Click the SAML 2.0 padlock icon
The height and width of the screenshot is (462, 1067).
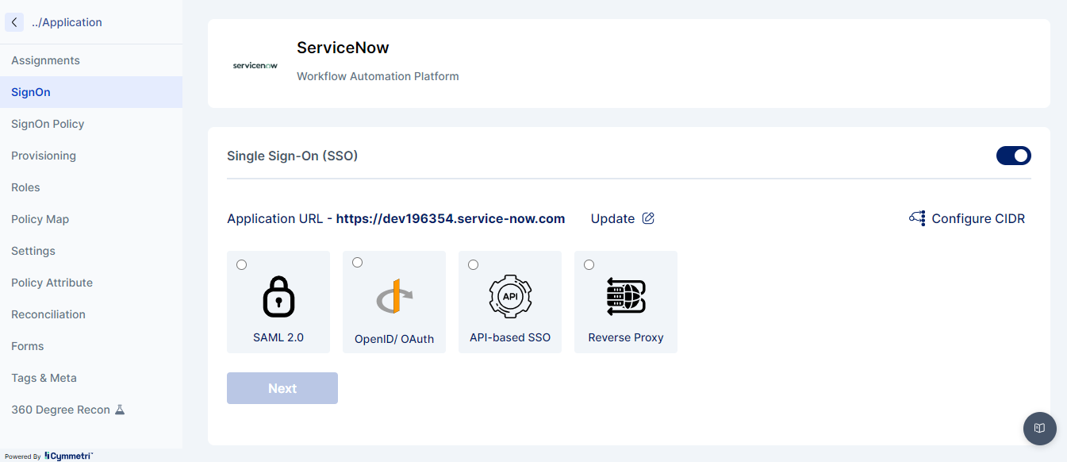coord(278,297)
